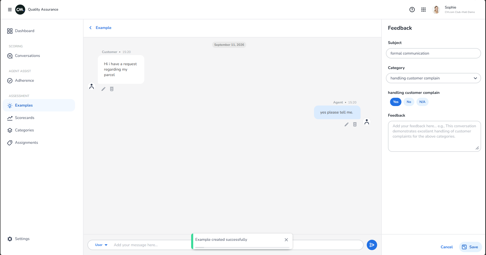Open Dashboard from the sidebar

coord(39,31)
